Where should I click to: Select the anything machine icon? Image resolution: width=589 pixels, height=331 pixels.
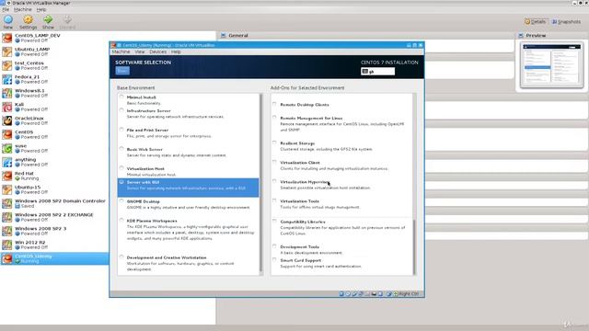(6, 162)
